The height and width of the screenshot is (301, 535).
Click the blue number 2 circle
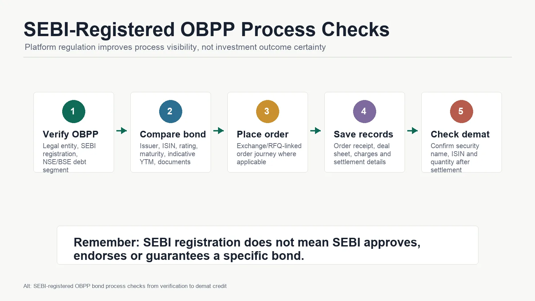[171, 111]
